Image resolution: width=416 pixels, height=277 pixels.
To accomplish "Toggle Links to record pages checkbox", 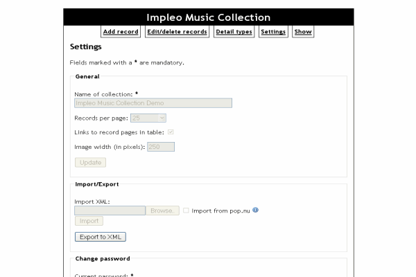I will pyautogui.click(x=171, y=132).
